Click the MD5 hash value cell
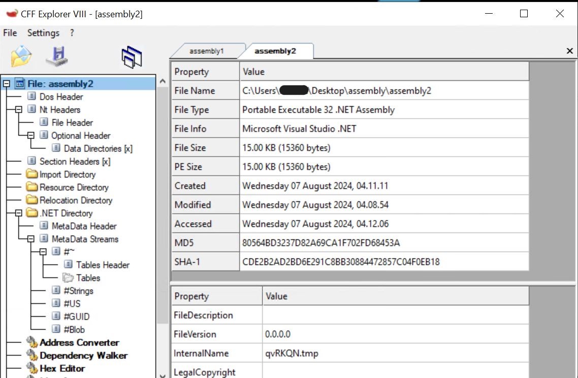The width and height of the screenshot is (578, 378). point(321,243)
